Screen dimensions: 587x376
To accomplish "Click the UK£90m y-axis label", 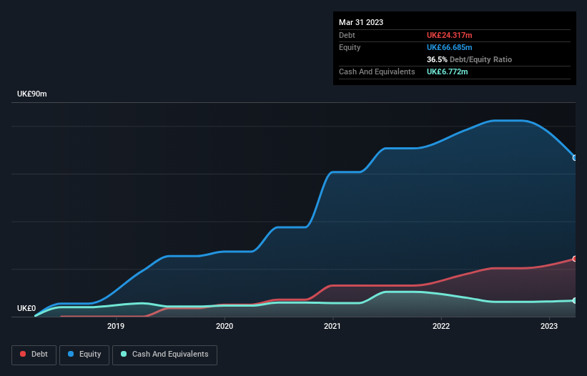I will click(x=32, y=94).
